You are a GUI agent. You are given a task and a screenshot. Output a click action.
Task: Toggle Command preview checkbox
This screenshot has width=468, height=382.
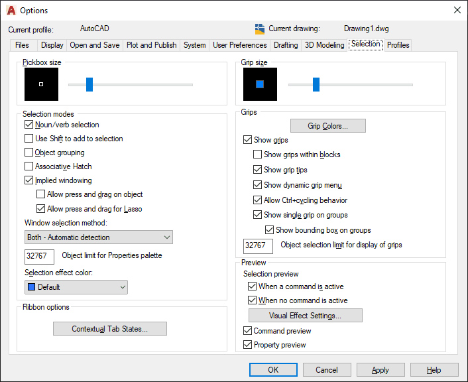[248, 331]
